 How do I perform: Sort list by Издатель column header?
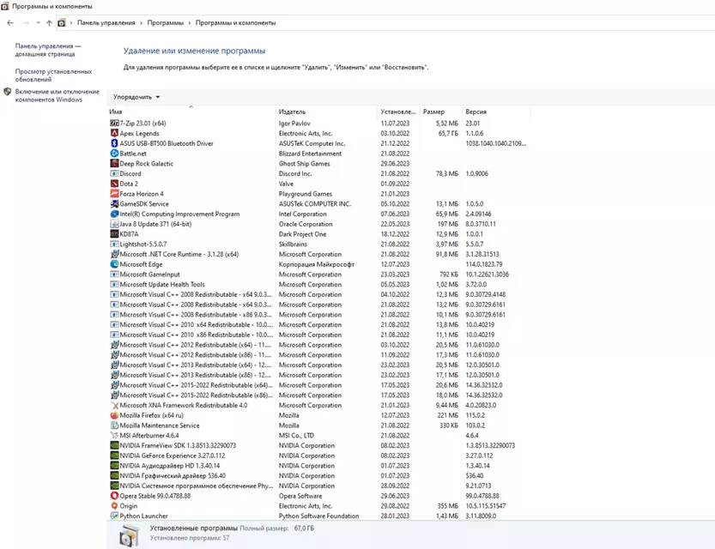coord(326,112)
